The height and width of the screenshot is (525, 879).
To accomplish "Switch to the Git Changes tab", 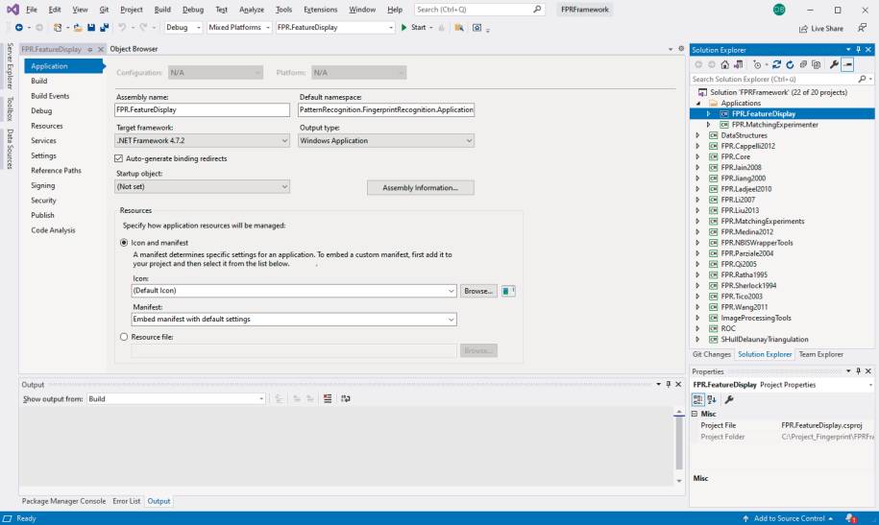I will (712, 354).
